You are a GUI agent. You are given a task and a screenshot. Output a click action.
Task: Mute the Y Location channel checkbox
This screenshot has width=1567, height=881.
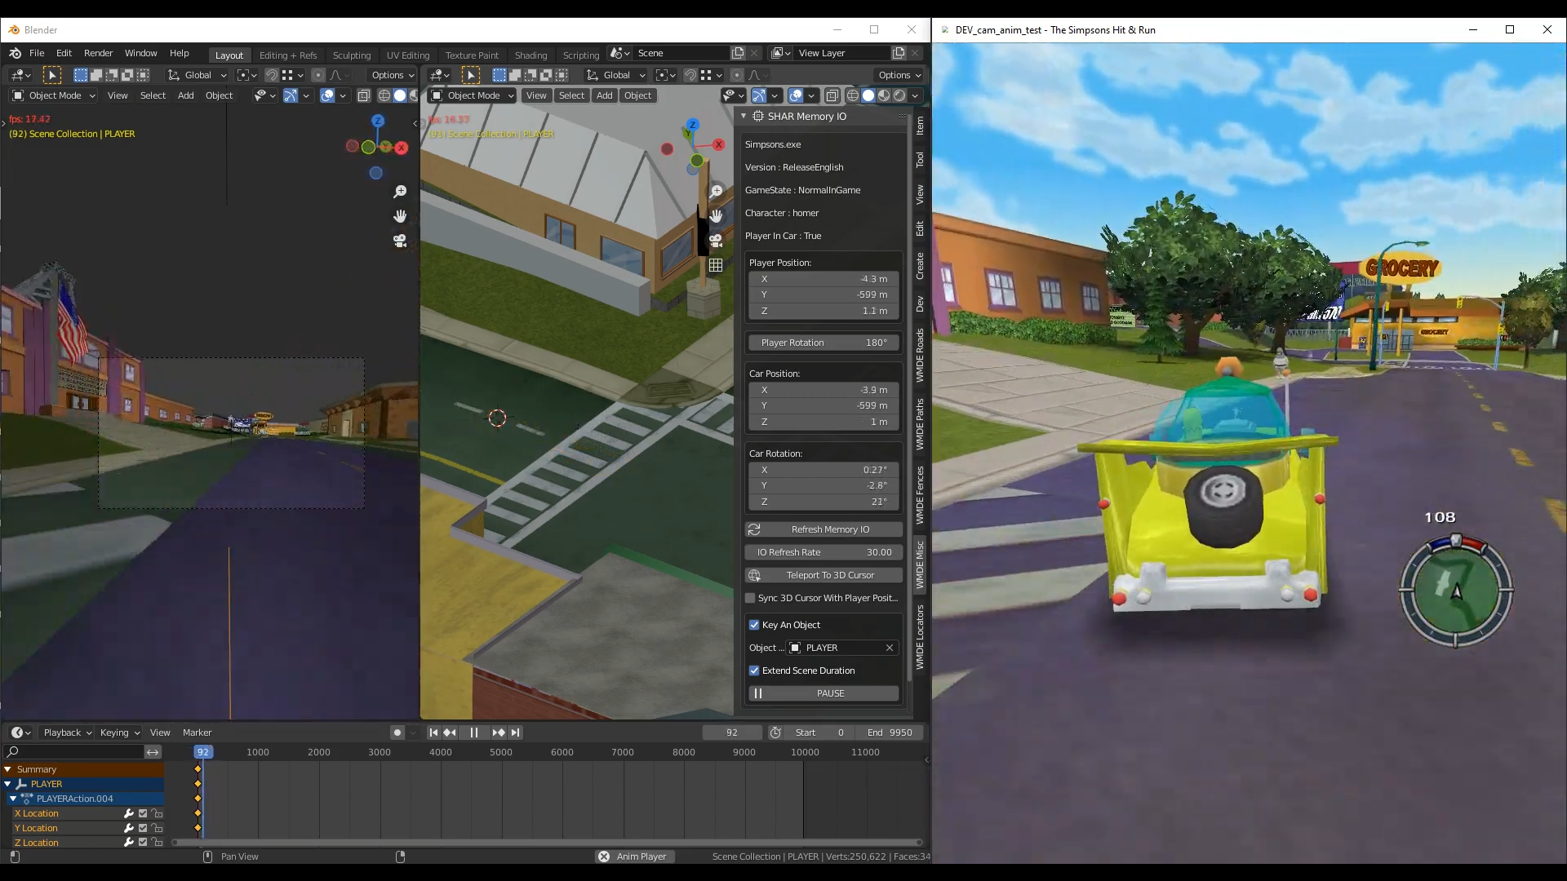click(143, 828)
